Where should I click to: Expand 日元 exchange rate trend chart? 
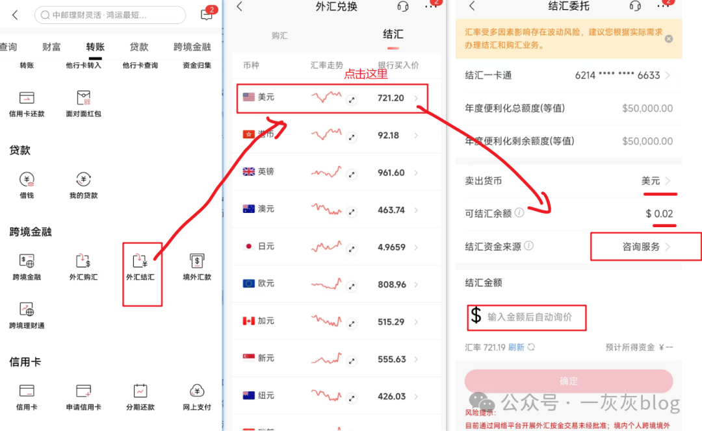point(352,249)
